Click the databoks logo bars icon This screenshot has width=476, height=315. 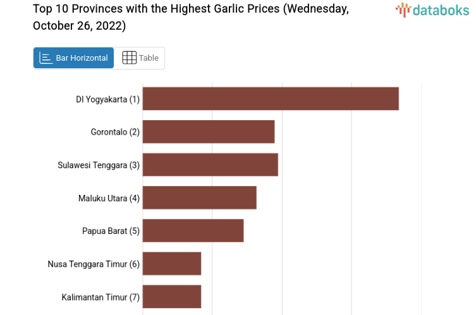403,9
